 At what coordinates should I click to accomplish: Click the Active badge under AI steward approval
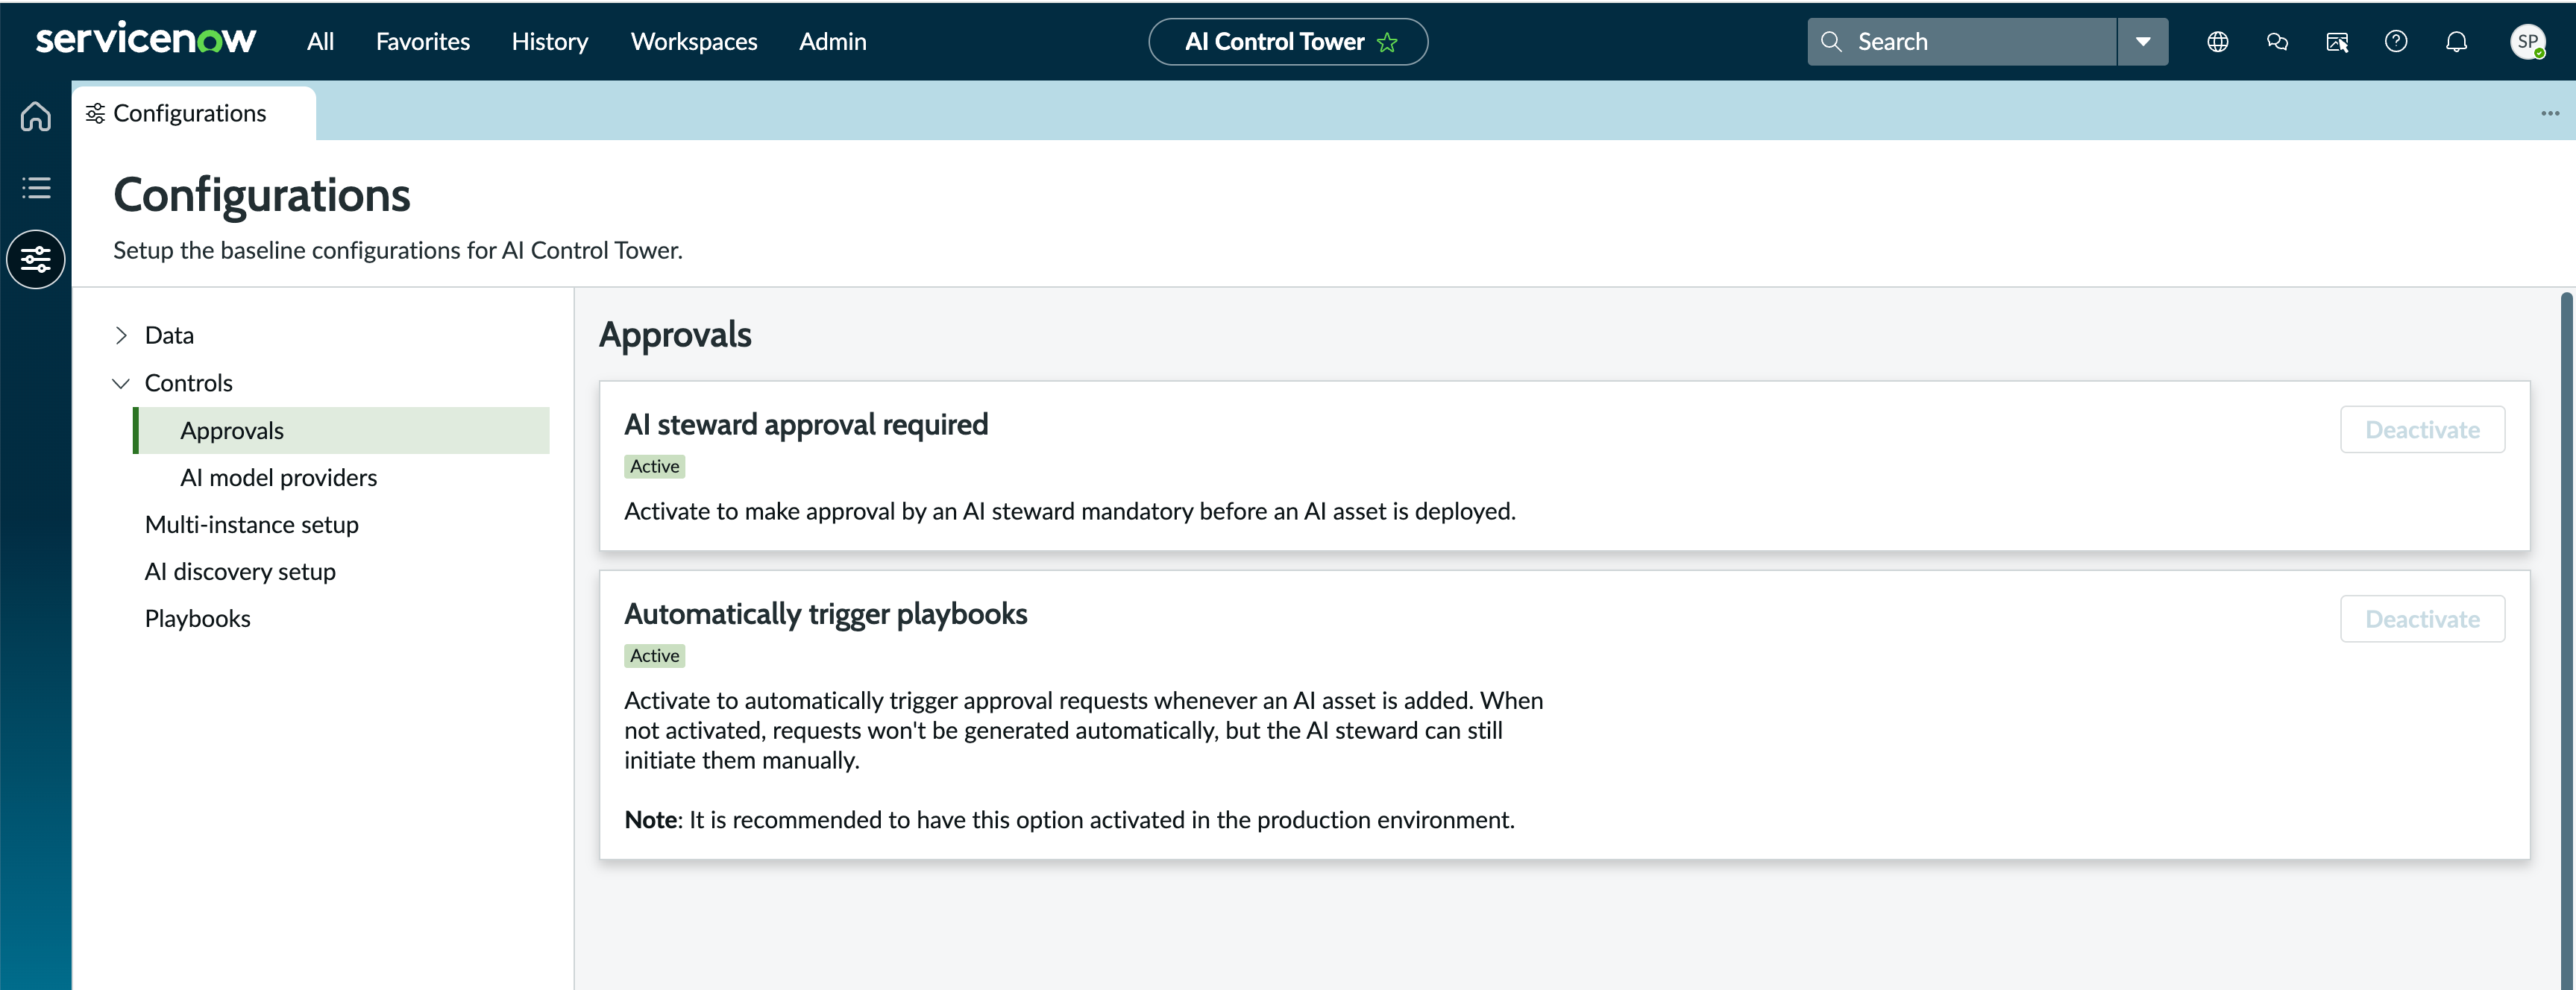654,466
